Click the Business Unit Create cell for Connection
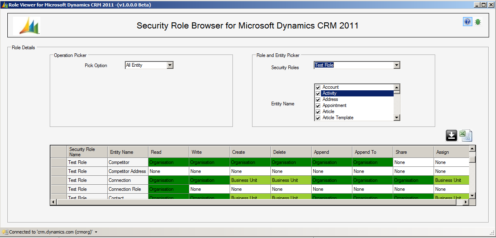This screenshot has width=496, height=238. 250,180
